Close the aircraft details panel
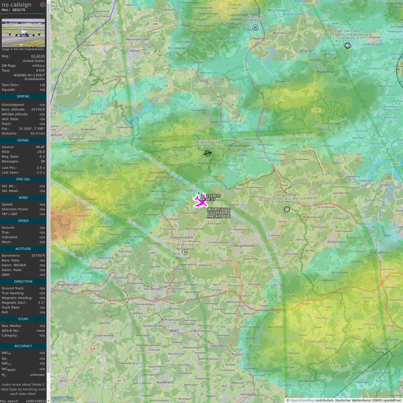Image resolution: width=403 pixels, height=403 pixels. 43,4
